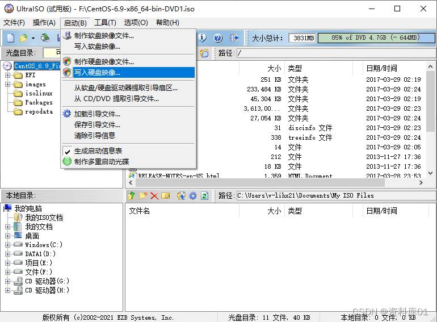437x322 pixels.
Task: Choose 制作多重启动光碟 menu entry
Action: [x=128, y=161]
